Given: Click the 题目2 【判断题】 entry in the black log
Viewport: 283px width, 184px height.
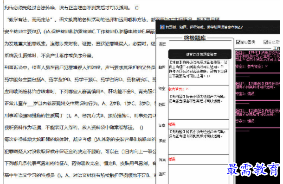Looking at the screenshot, I should 258,85.
